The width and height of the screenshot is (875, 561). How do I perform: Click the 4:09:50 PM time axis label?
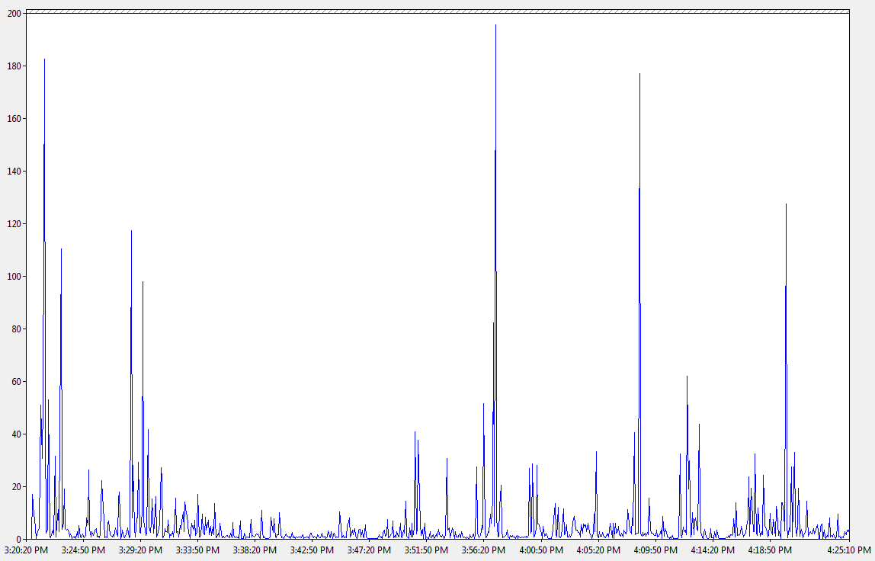pyautogui.click(x=655, y=550)
